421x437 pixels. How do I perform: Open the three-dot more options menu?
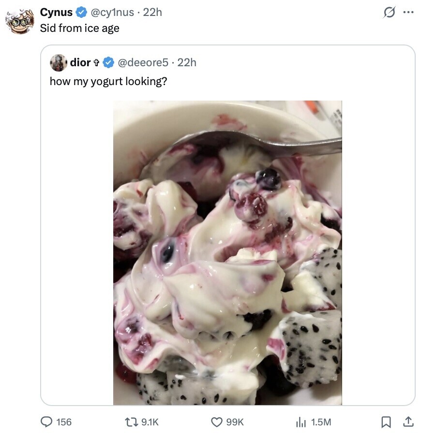408,13
